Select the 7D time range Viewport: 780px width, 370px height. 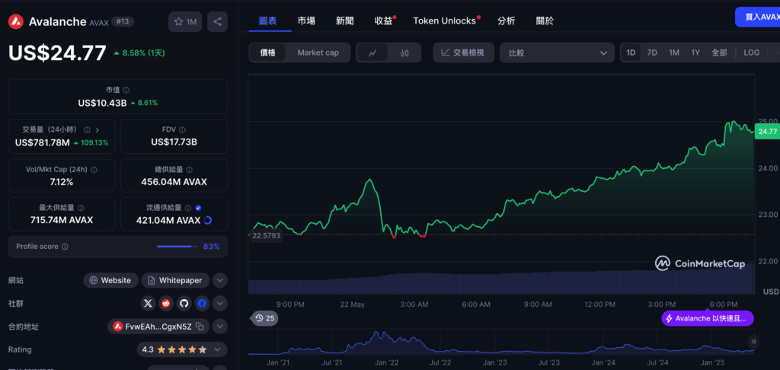click(x=652, y=53)
